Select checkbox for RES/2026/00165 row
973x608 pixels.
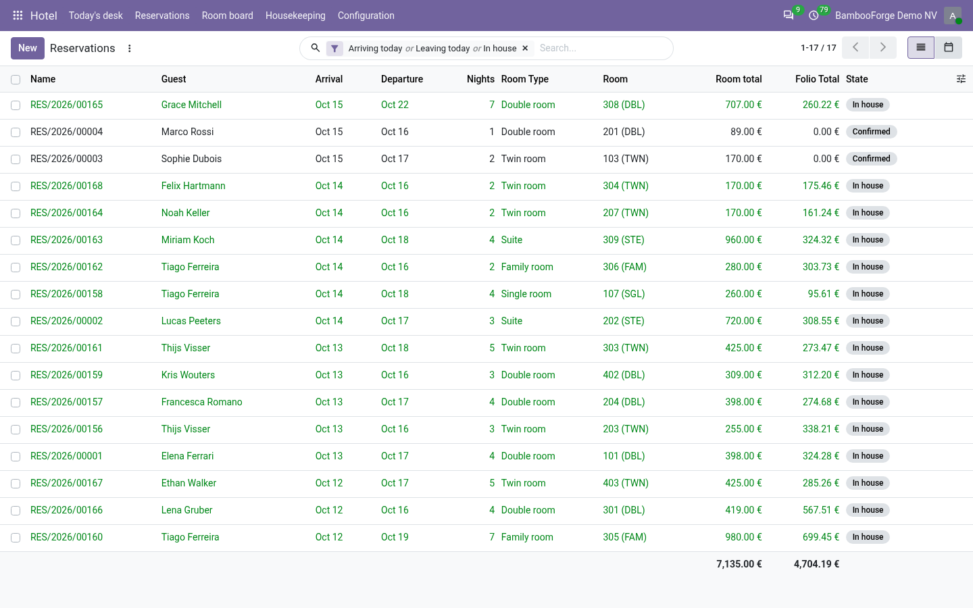click(16, 105)
